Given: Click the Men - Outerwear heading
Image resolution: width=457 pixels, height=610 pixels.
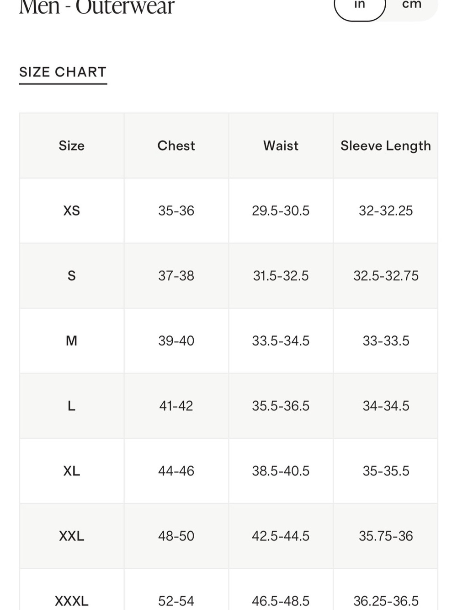Looking at the screenshot, I should coord(97,7).
